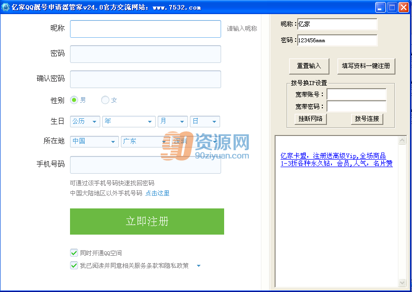Open the 点击这里 link
Viewport: 412px width, 292px height.
tap(157, 193)
